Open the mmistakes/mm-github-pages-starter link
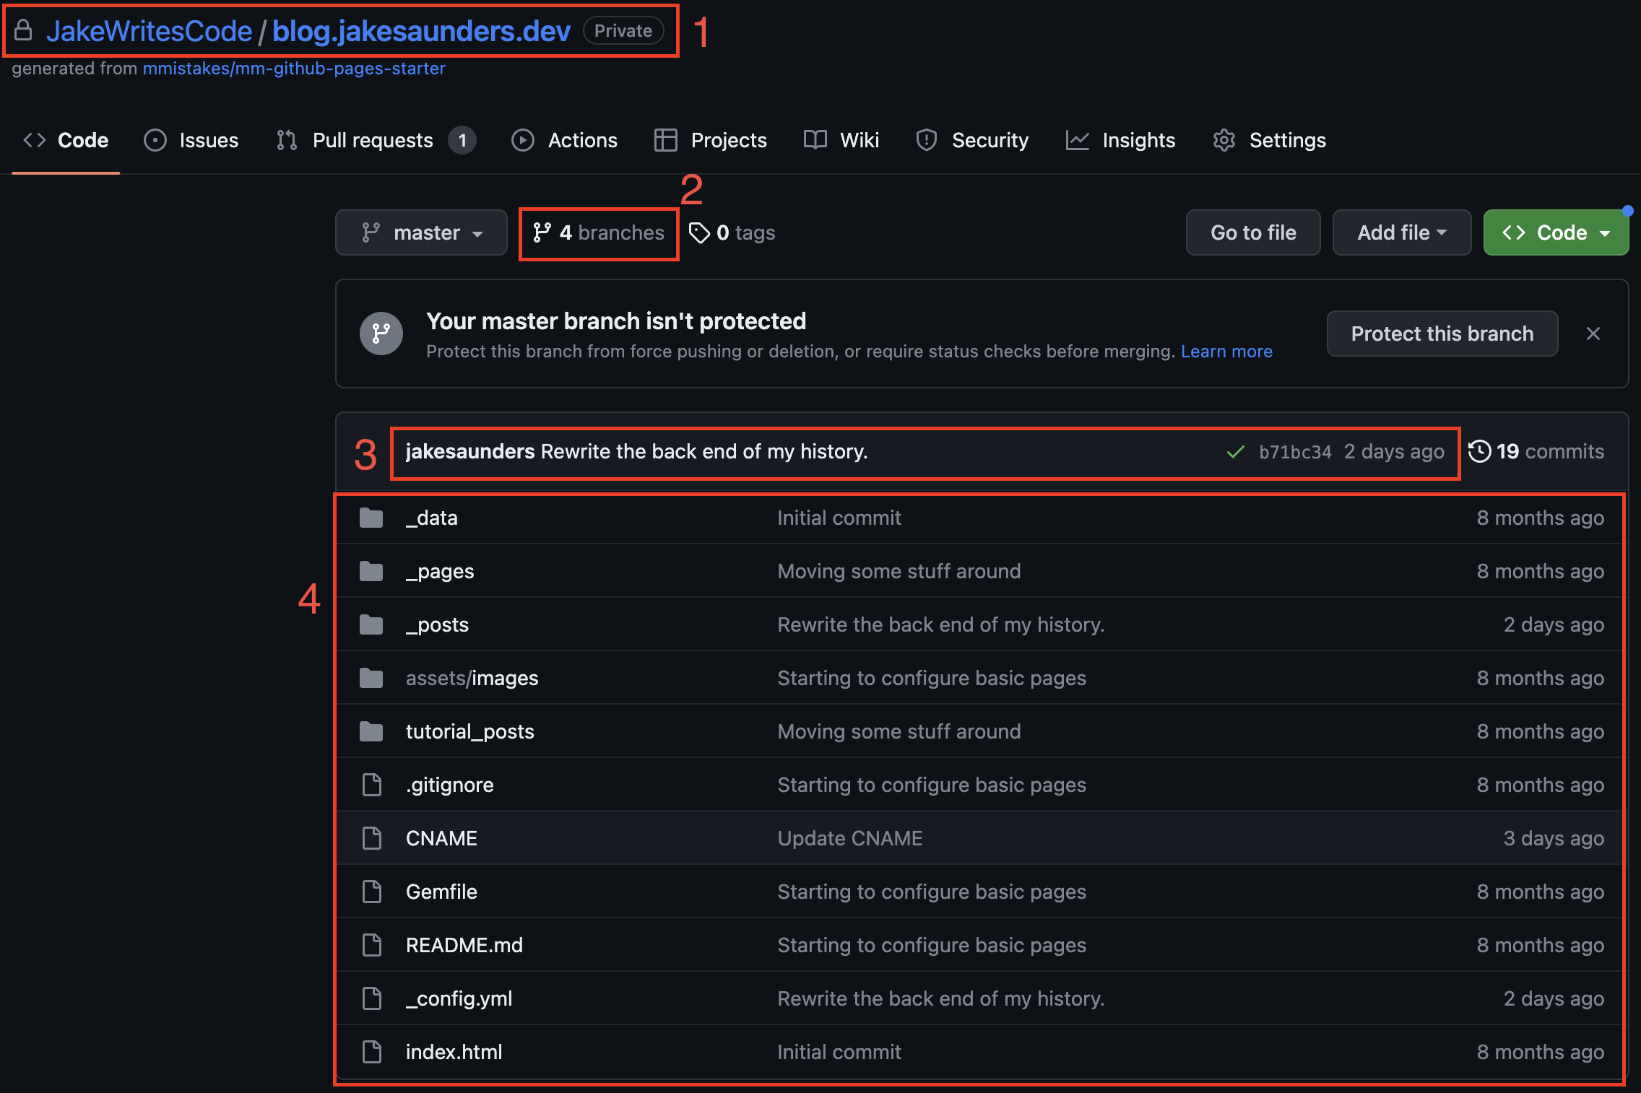Viewport: 1641px width, 1093px height. (294, 69)
